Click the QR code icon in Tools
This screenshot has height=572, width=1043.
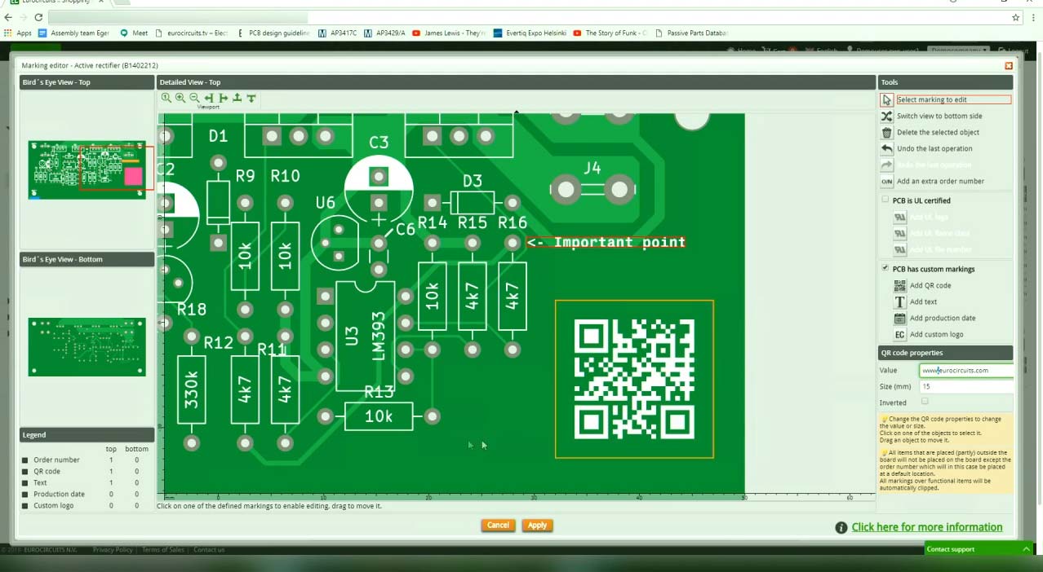coord(899,285)
